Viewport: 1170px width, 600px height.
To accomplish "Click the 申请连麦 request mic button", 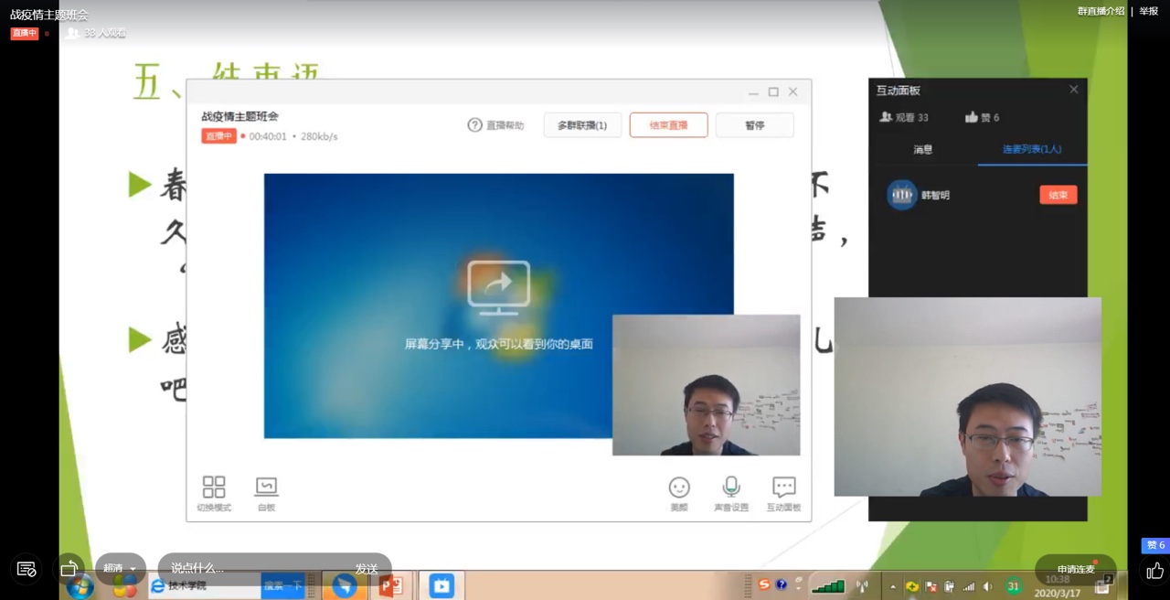I will point(1076,569).
